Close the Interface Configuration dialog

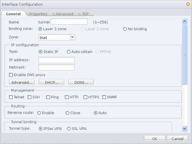coord(188,4)
